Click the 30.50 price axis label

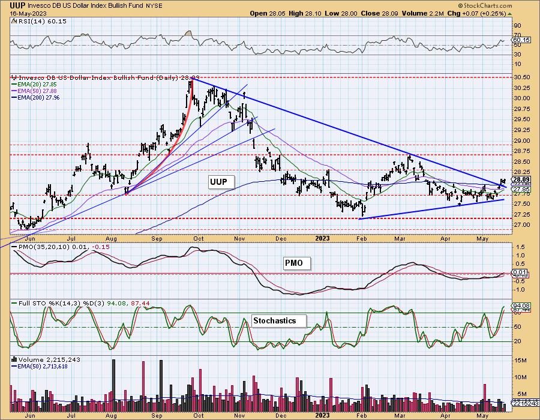522,77
